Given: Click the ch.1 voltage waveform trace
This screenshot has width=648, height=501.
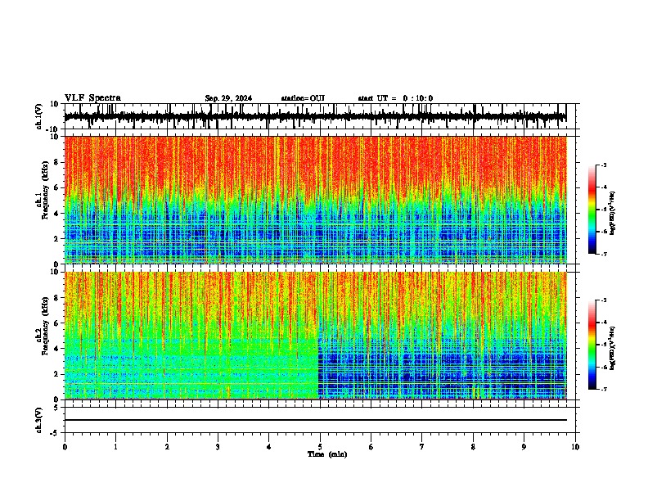Looking at the screenshot, I should click(x=315, y=116).
